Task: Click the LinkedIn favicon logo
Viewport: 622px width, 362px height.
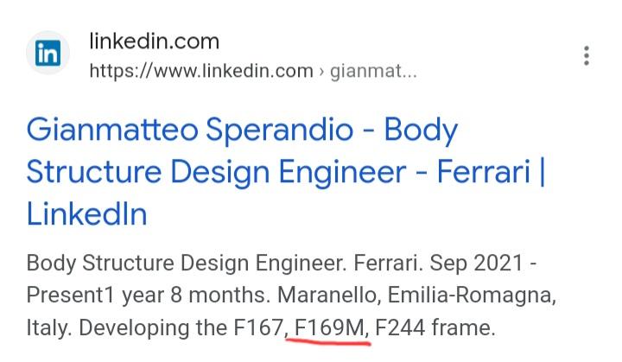Action: coord(46,54)
